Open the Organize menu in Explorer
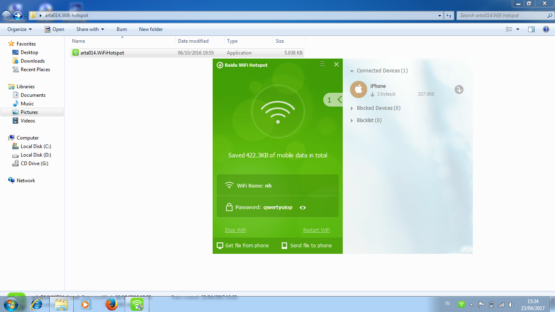 click(x=20, y=29)
